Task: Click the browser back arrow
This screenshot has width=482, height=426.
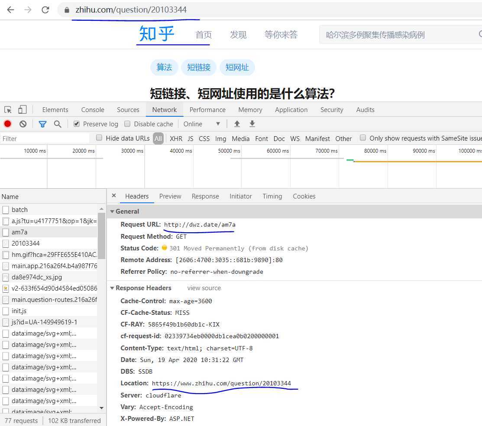Action: pos(10,10)
